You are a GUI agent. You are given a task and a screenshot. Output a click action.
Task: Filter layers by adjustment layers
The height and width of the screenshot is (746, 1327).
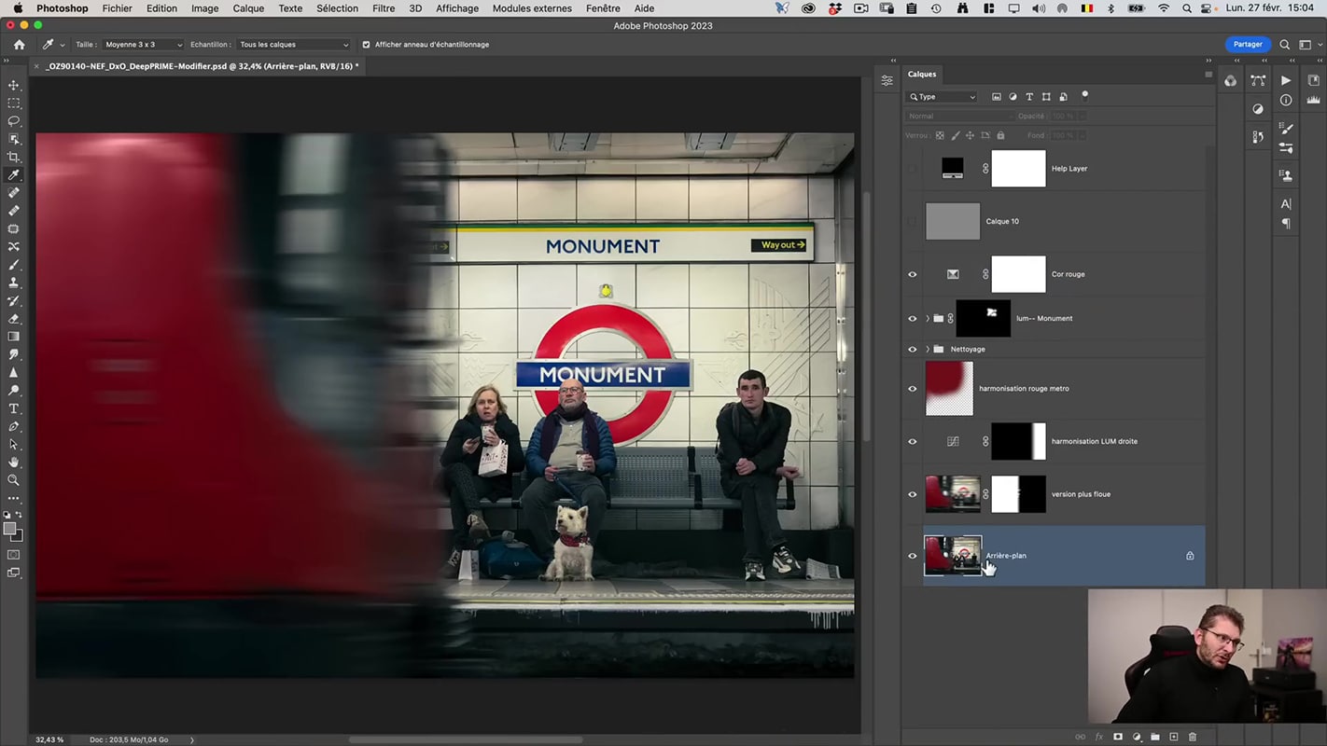[x=1013, y=96]
